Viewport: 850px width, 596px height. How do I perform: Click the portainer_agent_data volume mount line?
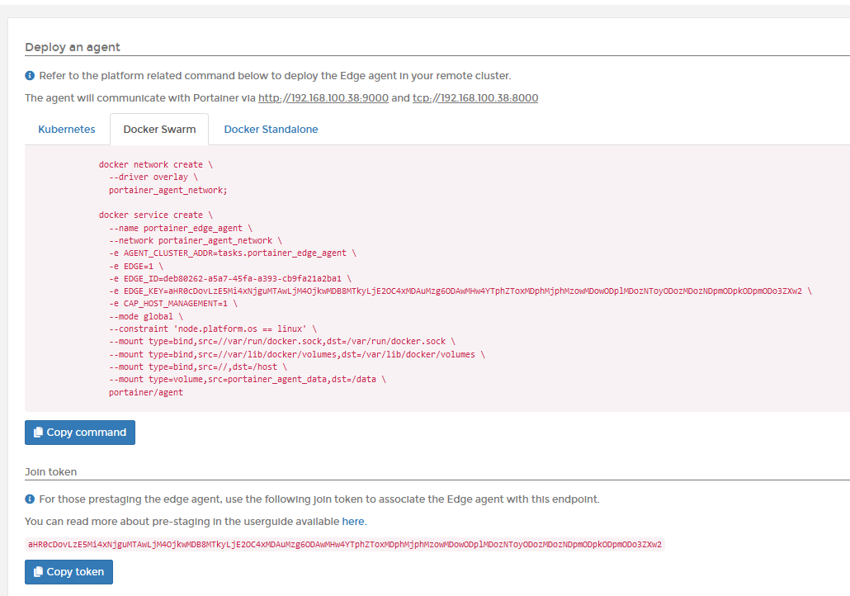click(x=248, y=379)
